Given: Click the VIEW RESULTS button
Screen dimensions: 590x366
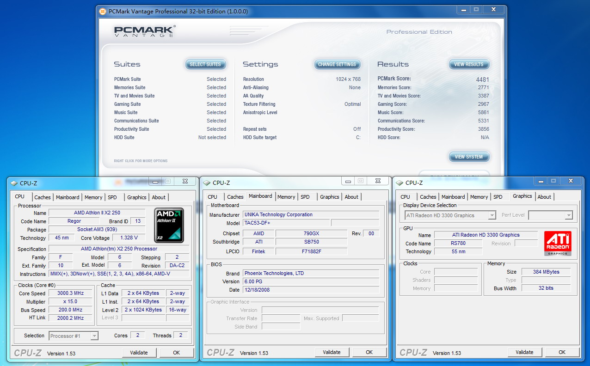Looking at the screenshot, I should point(469,64).
